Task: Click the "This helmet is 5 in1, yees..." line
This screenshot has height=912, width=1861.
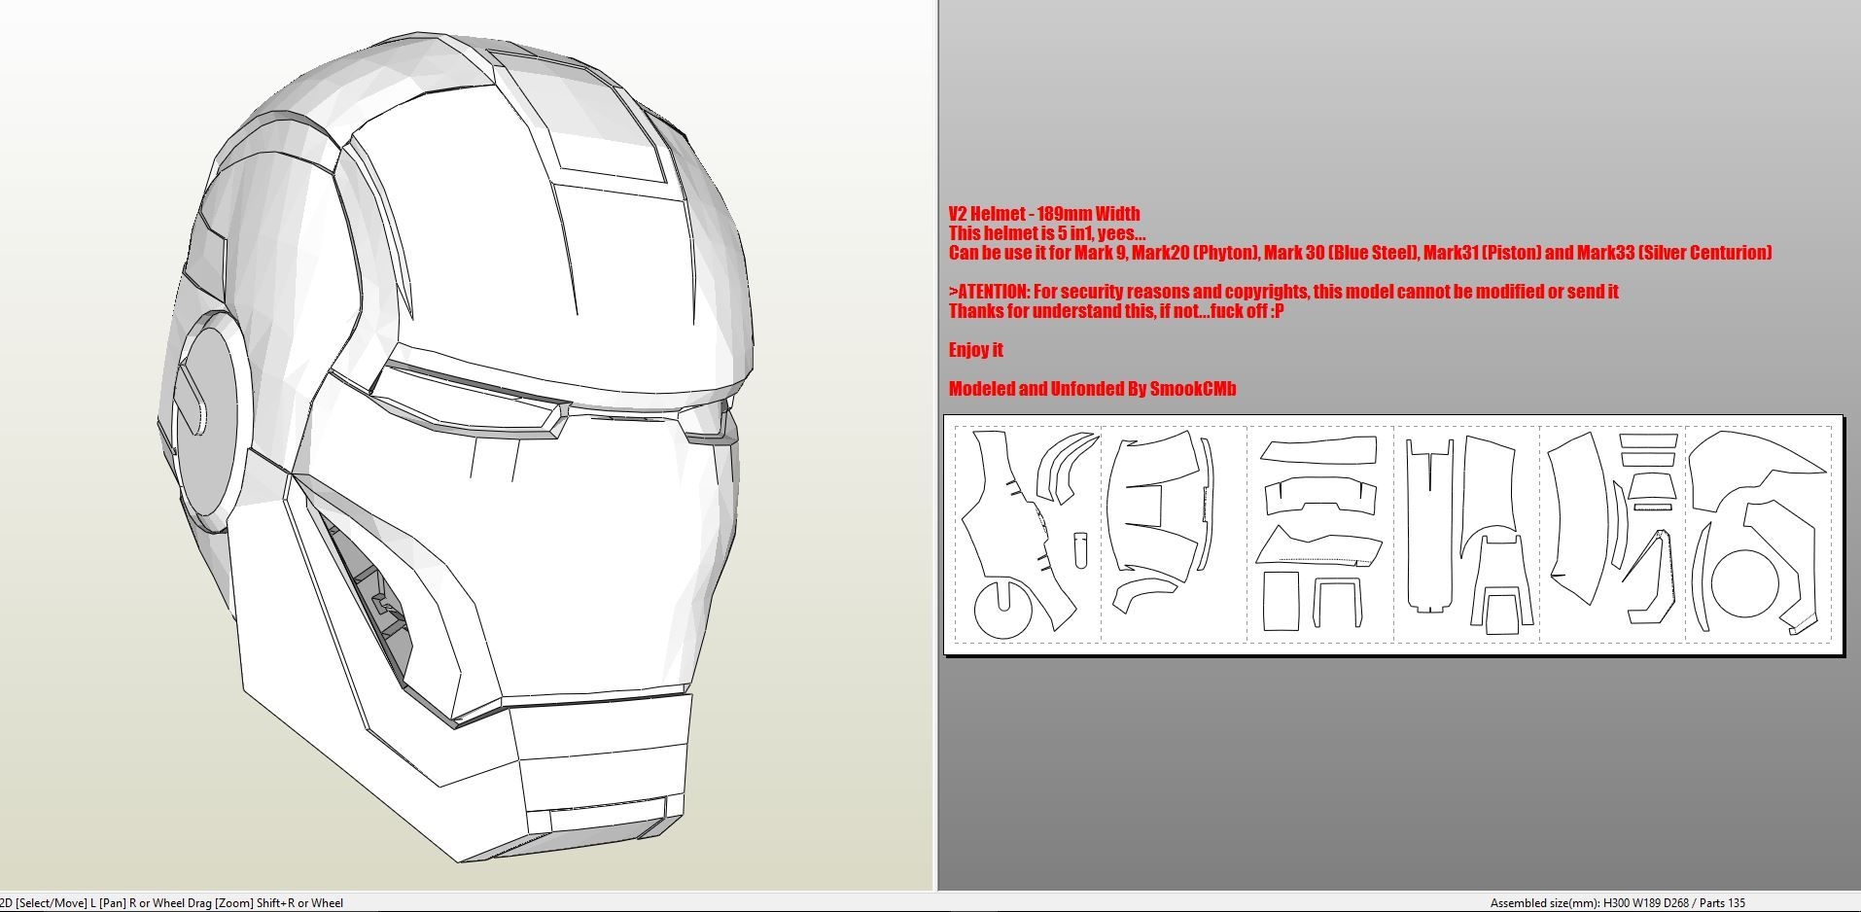Action: [x=1047, y=233]
